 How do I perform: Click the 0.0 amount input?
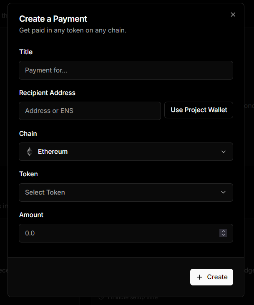coord(117,233)
